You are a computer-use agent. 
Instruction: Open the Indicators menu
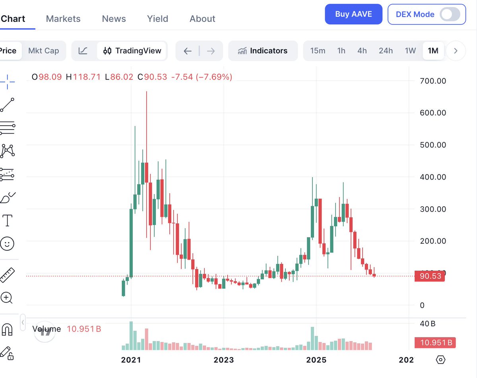[263, 51]
